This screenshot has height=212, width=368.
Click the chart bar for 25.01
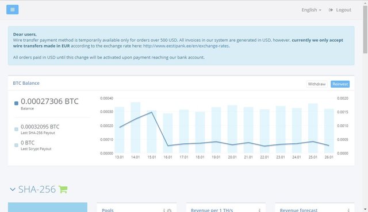313,128
